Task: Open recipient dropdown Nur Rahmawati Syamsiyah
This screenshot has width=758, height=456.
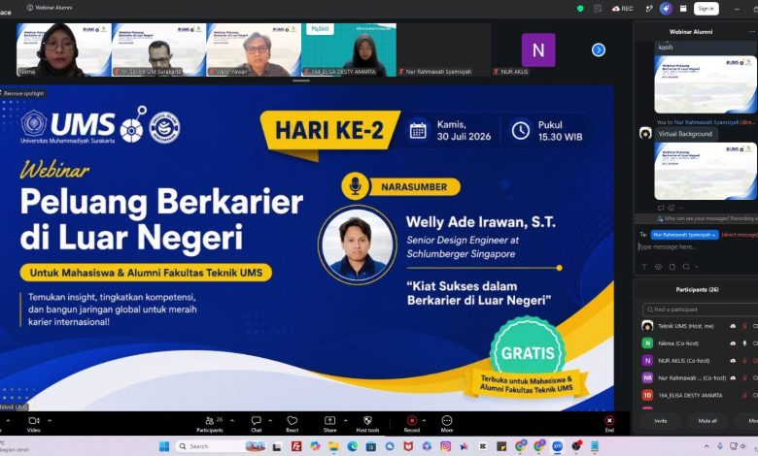Action: point(684,235)
